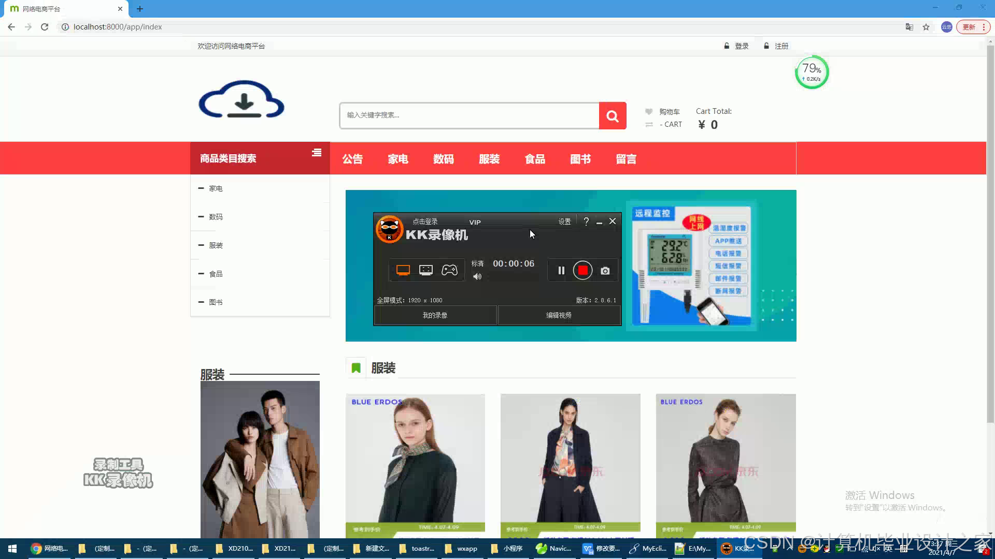Open the navy coat product image
The width and height of the screenshot is (995, 559).
pos(570,466)
